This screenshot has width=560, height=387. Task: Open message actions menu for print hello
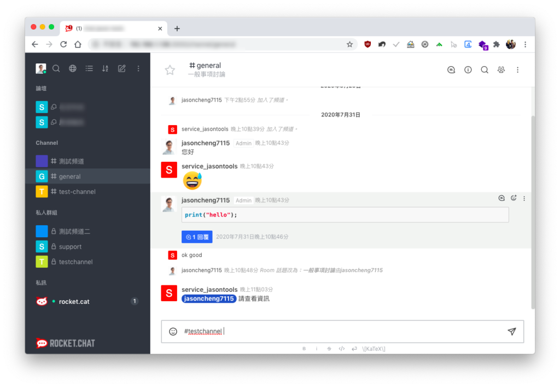[524, 198]
